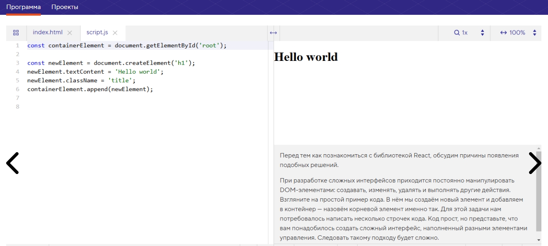
Task: Click the 100% width value control
Action: tap(518, 32)
